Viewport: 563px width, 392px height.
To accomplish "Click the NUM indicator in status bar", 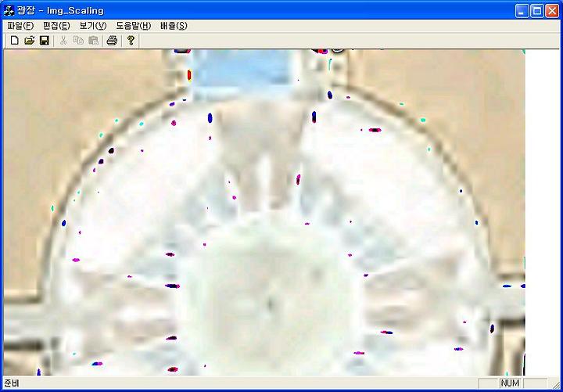I will 510,383.
